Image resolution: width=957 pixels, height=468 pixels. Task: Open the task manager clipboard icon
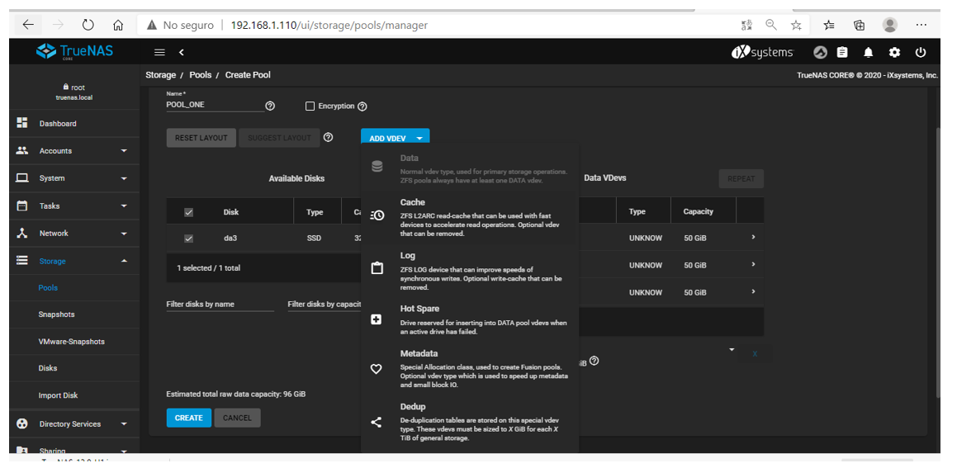[842, 53]
